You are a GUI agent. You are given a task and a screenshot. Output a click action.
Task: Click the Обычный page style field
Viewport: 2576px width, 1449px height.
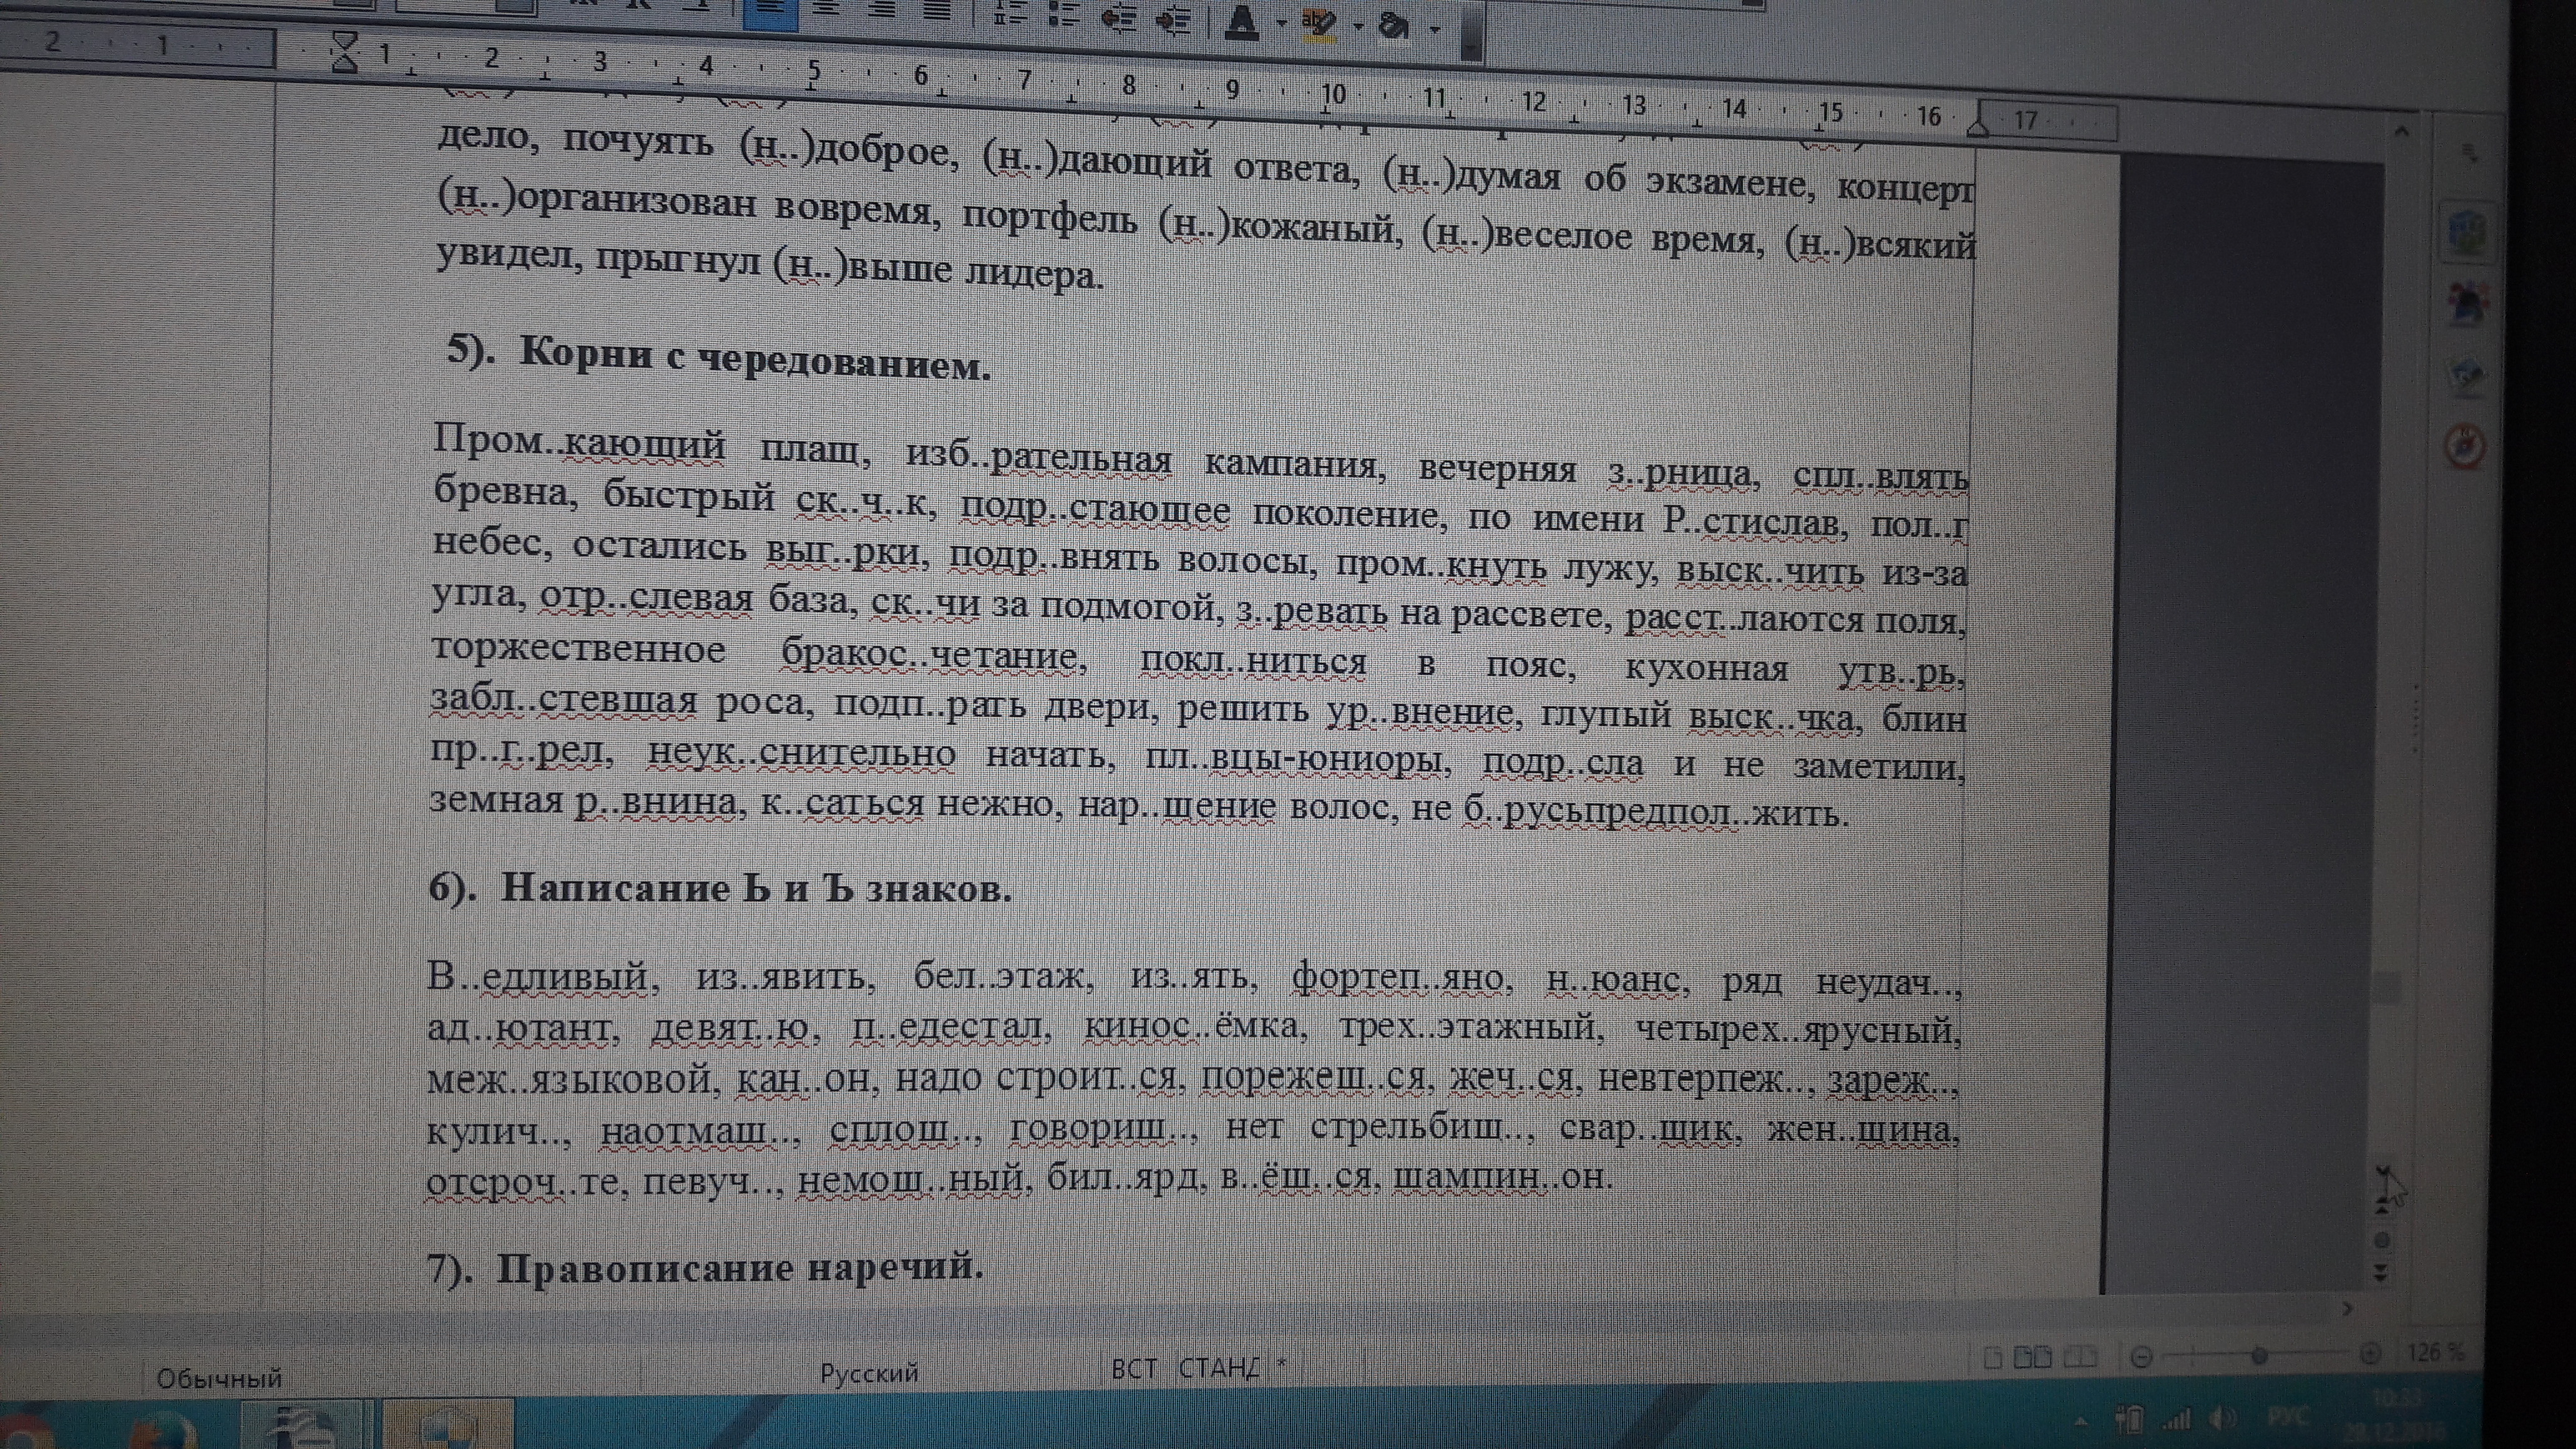pyautogui.click(x=219, y=1379)
